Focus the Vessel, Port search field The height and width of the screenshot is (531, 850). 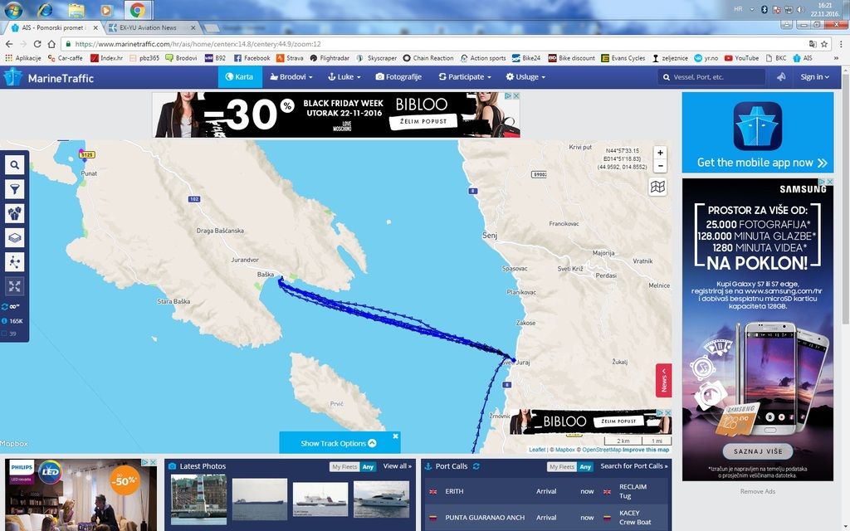click(711, 77)
